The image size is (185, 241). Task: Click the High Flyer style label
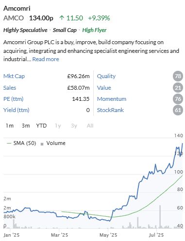click(94, 30)
